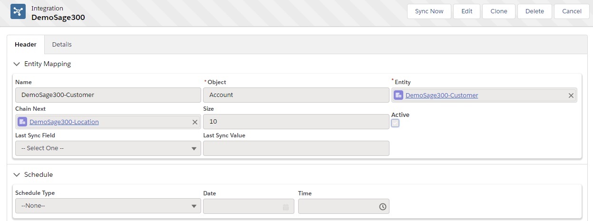593x221 pixels.
Task: Open the DemoSage300-Location chain link
Action: 64,122
